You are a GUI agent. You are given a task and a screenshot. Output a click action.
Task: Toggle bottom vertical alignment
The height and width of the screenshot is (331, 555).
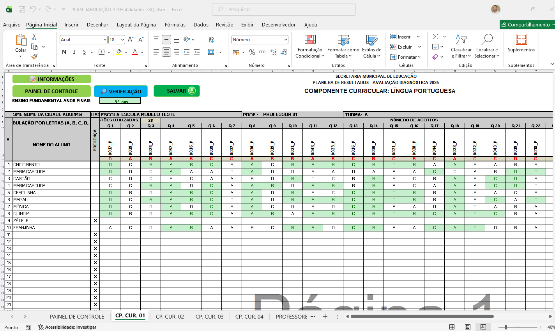tap(177, 39)
